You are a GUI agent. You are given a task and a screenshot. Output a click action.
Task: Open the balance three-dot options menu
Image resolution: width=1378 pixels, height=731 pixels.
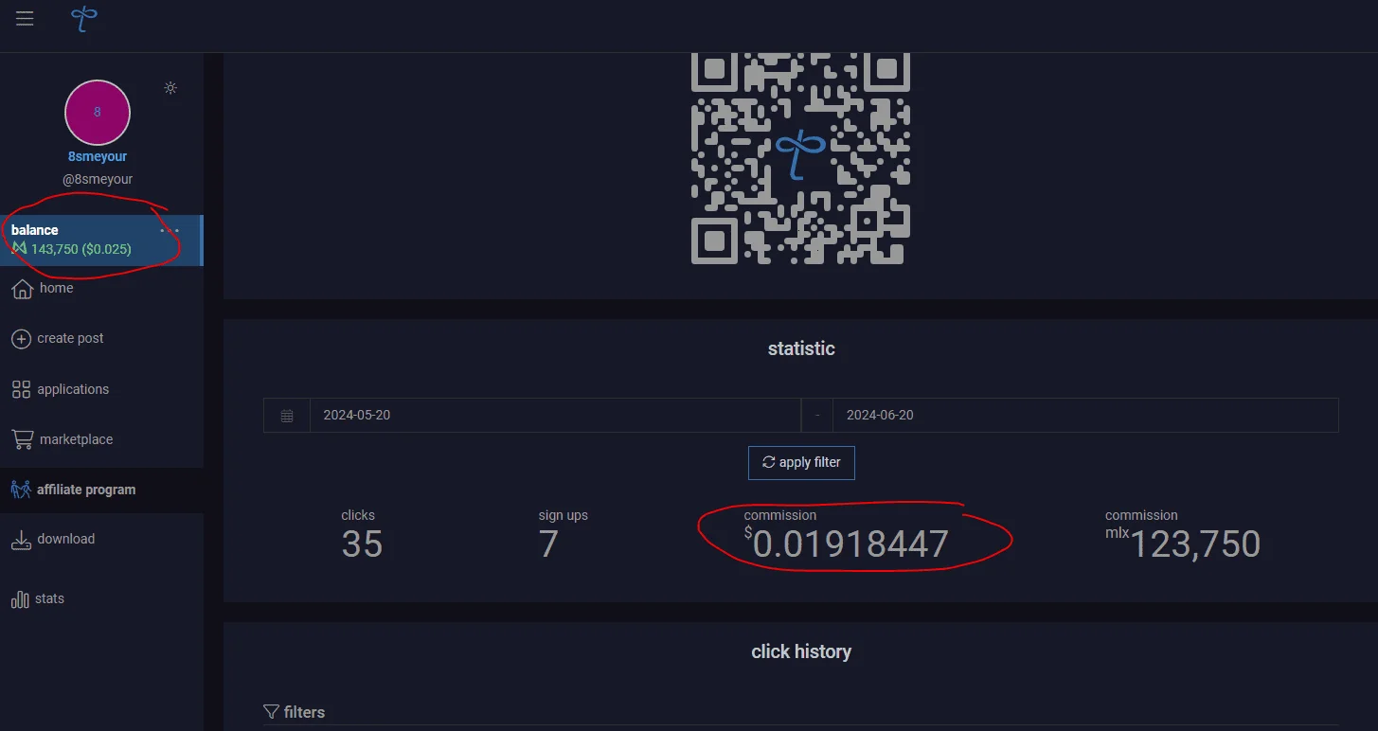(x=170, y=230)
